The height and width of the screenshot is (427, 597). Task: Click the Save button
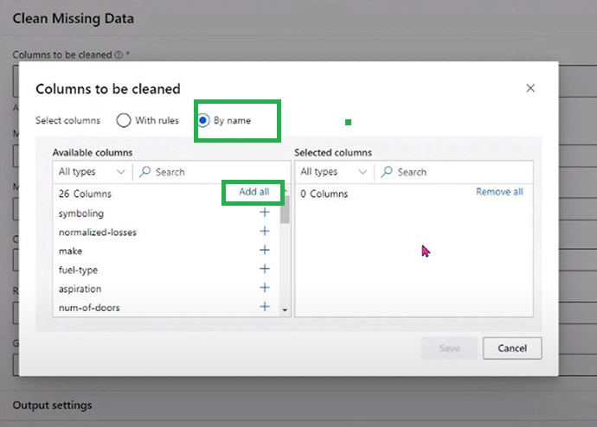(x=449, y=348)
